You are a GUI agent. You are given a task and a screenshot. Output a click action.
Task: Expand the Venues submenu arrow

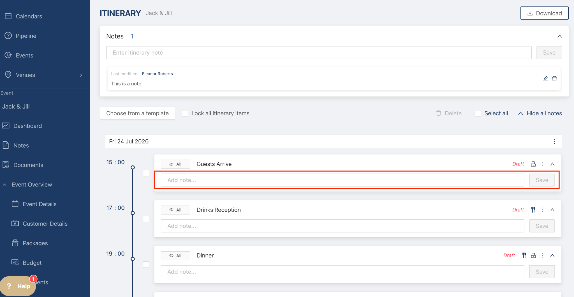tap(81, 75)
